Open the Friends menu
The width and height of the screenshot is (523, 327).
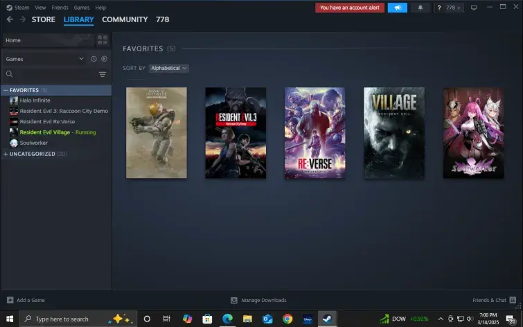click(60, 8)
